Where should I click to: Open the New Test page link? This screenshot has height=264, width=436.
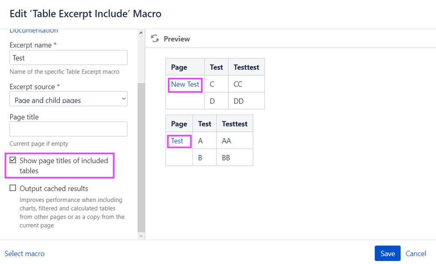click(x=185, y=84)
